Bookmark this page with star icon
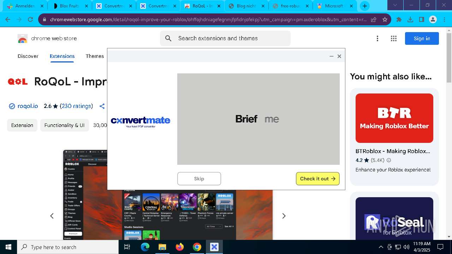 (385, 19)
